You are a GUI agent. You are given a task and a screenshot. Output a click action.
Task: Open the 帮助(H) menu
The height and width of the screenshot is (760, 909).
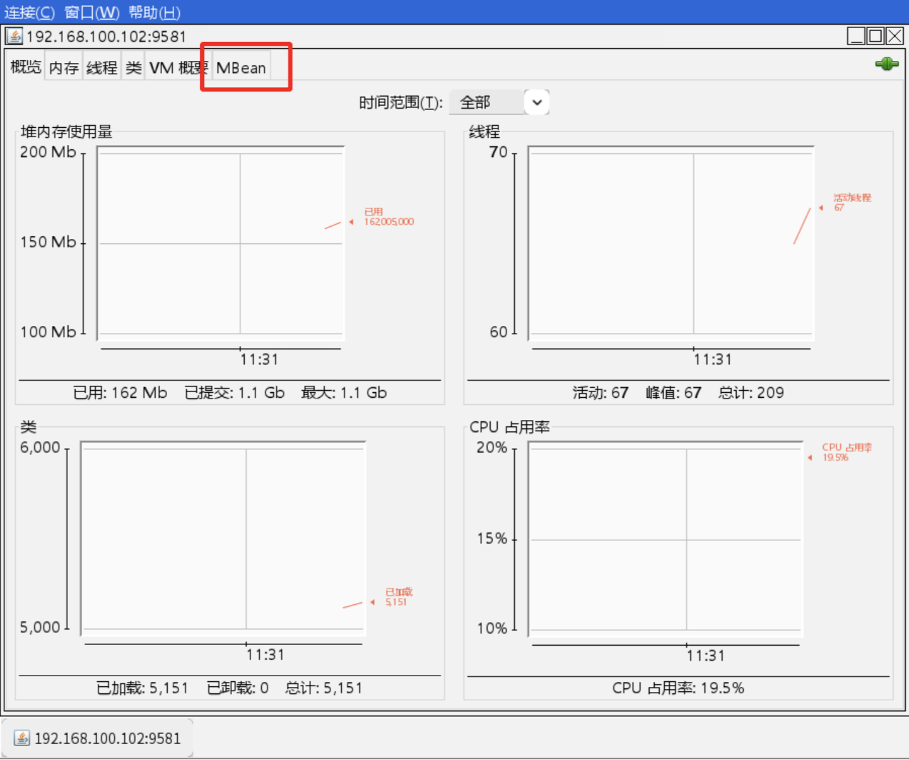pyautogui.click(x=154, y=12)
